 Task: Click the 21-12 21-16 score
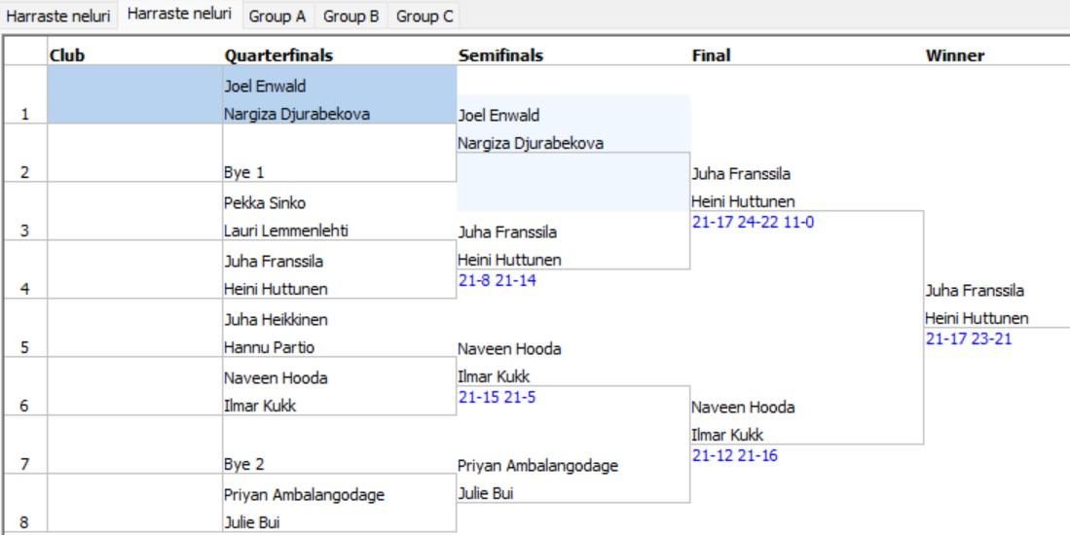pyautogui.click(x=734, y=455)
